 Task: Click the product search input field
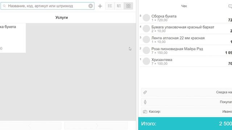click(47, 6)
